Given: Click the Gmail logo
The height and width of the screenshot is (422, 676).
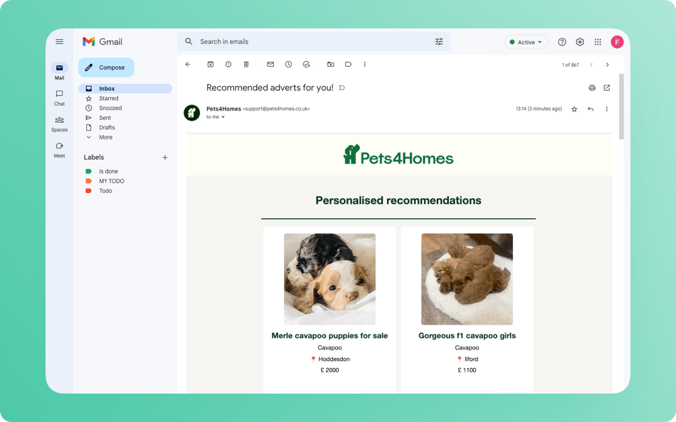Looking at the screenshot, I should (x=102, y=42).
